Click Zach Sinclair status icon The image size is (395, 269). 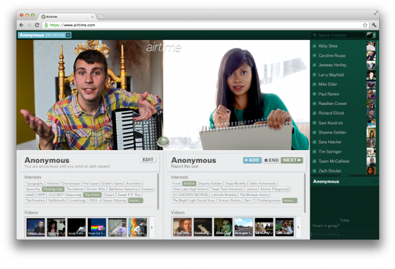coord(314,171)
